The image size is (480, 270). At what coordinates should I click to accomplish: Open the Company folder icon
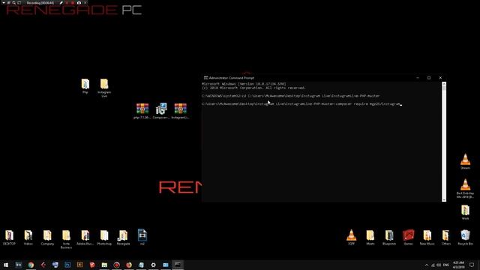(x=47, y=238)
